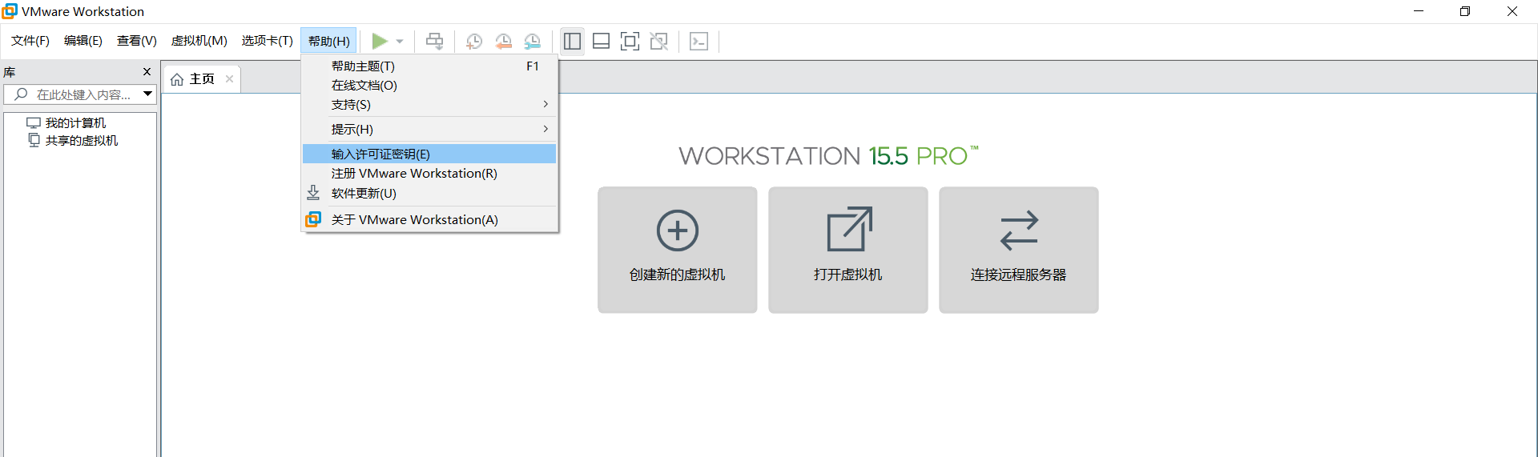The width and height of the screenshot is (1538, 457).
Task: Click the download icon beside 软件更新
Action: [313, 193]
